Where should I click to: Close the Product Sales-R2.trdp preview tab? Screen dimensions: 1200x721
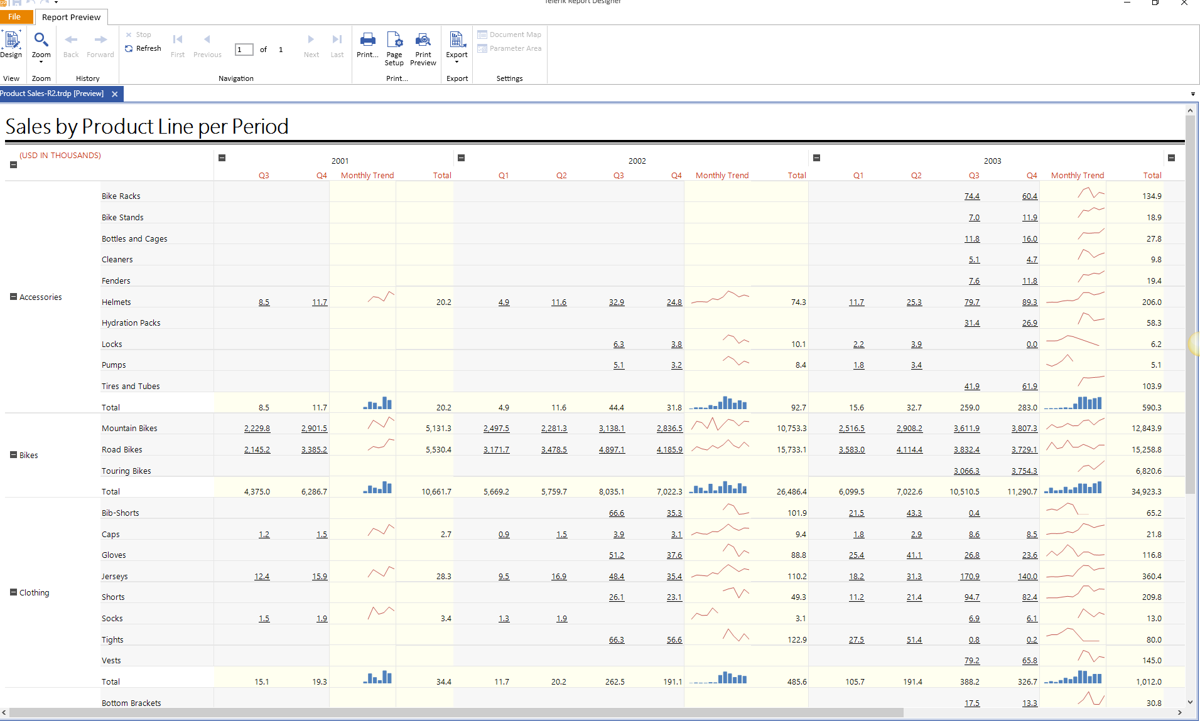114,94
